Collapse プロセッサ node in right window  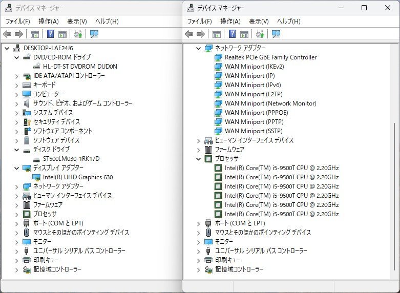[199, 159]
